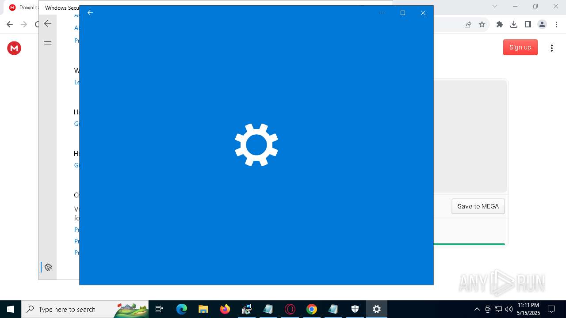Share this page from the Chrome address bar

click(468, 24)
